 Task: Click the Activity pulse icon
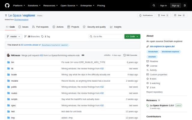coord(148,70)
